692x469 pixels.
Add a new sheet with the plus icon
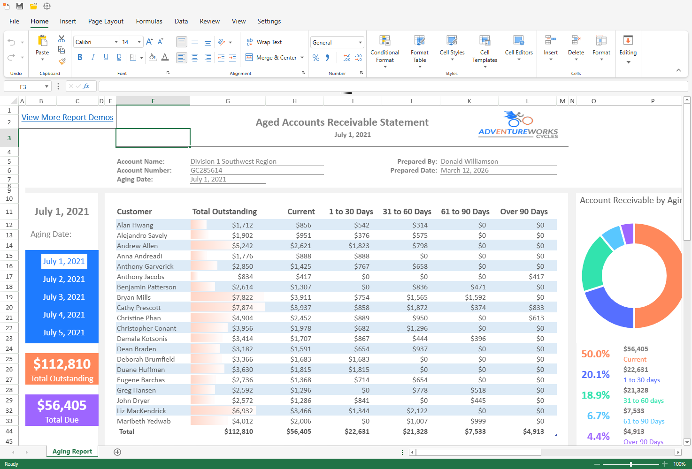point(117,452)
